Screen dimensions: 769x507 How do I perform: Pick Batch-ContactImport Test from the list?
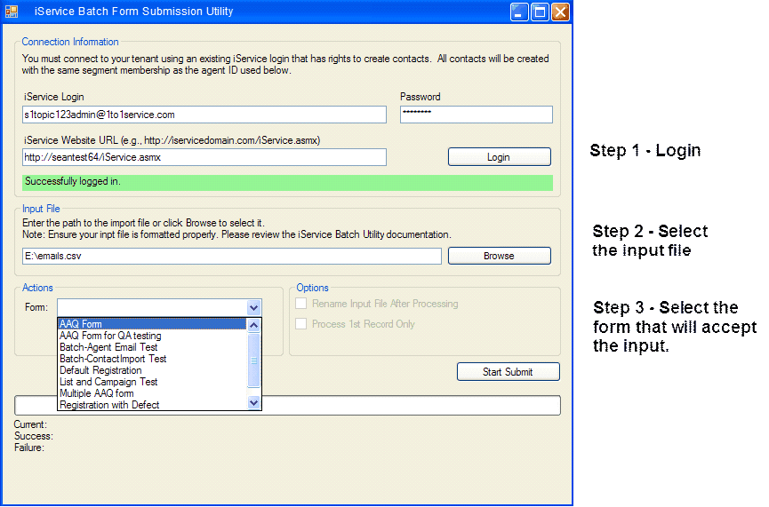click(x=152, y=359)
